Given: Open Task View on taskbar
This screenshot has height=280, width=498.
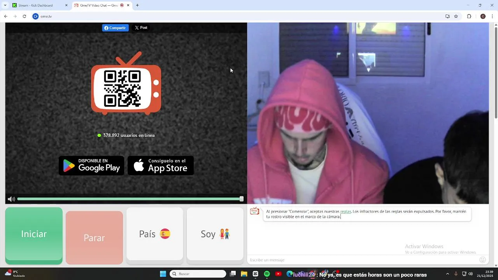Looking at the screenshot, I should [233, 274].
